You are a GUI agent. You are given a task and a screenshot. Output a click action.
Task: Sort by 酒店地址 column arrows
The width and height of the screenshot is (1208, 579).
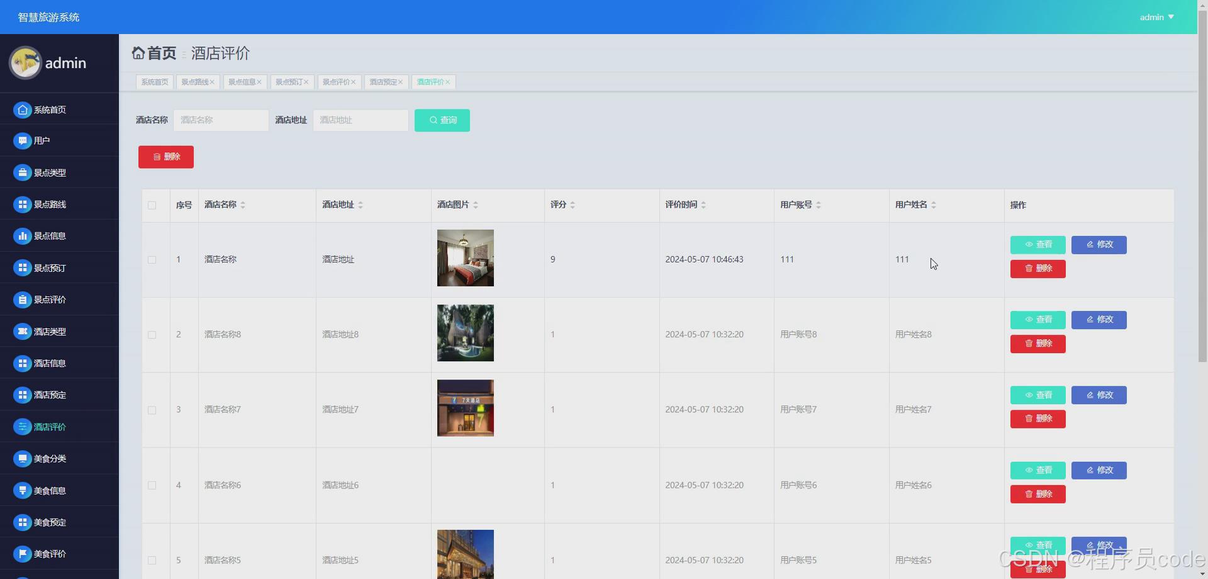(x=361, y=205)
